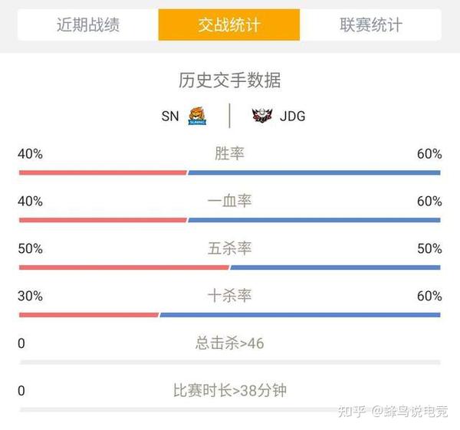Click the red 一血率 bar segment
Image resolution: width=460 pixels, height=430 pixels.
(x=103, y=220)
